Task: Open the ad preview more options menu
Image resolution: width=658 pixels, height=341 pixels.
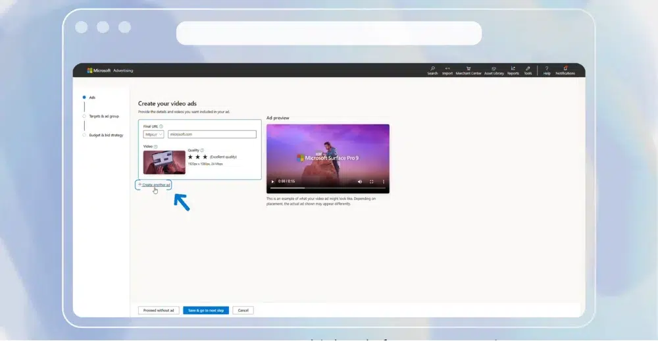Action: (383, 182)
